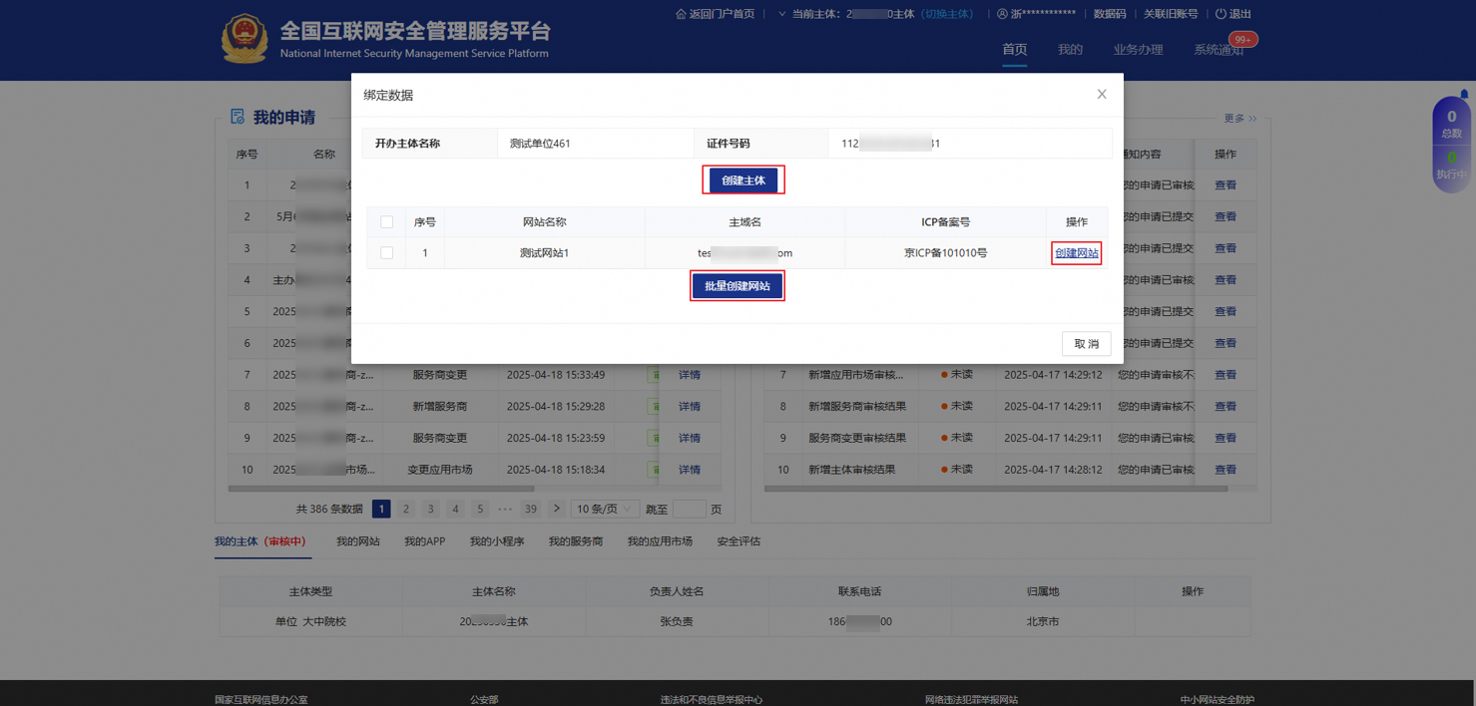Close the 绑定数据 dialog with X
1476x706 pixels.
(1102, 94)
